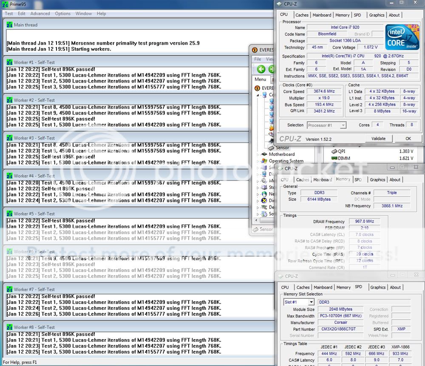The width and height of the screenshot is (425, 366).
Task: Click the Worker #1 Self-Test window icon
Action: point(9,62)
